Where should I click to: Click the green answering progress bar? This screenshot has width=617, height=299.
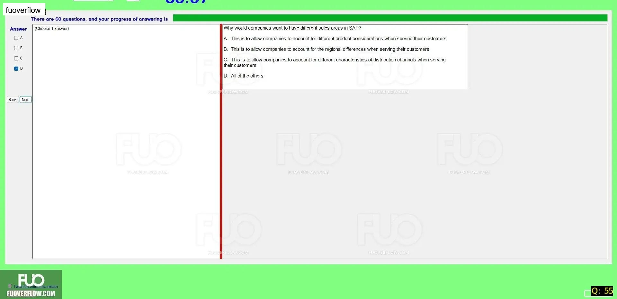click(390, 18)
